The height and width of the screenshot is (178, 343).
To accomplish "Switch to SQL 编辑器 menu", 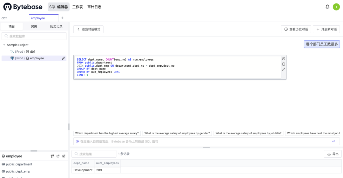I will pos(58,7).
